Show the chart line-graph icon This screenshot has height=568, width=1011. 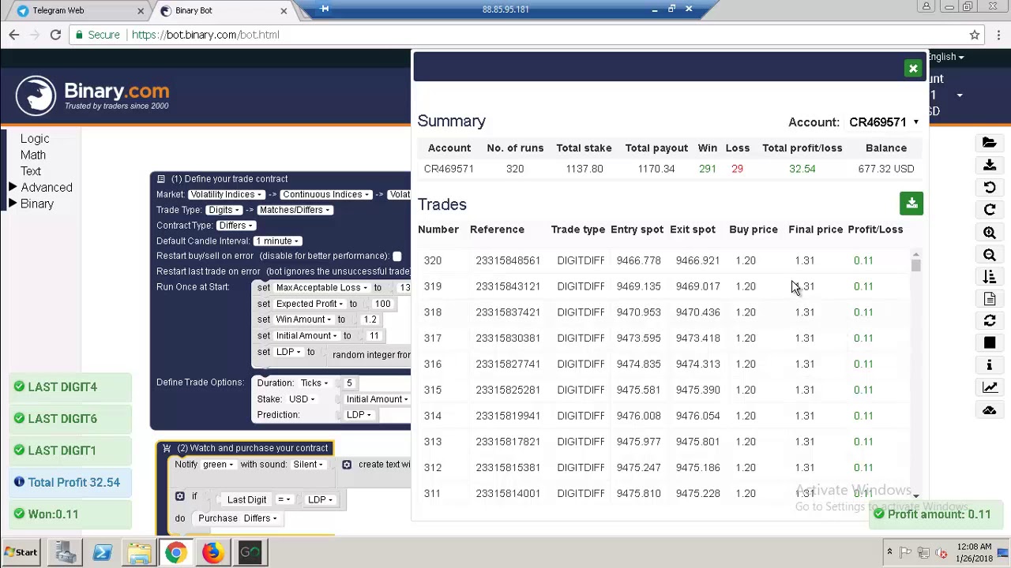point(989,387)
